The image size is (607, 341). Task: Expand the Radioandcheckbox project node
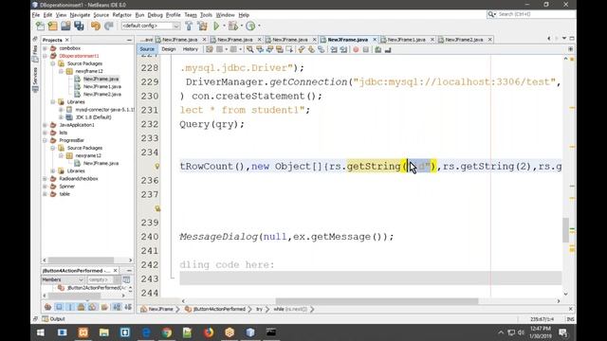(45, 179)
